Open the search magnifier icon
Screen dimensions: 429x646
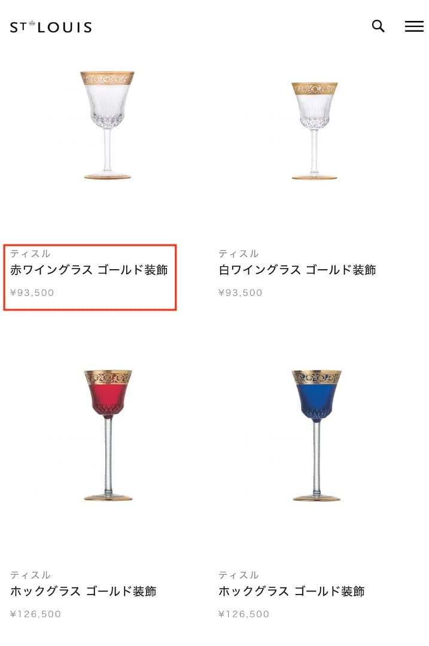click(x=378, y=26)
